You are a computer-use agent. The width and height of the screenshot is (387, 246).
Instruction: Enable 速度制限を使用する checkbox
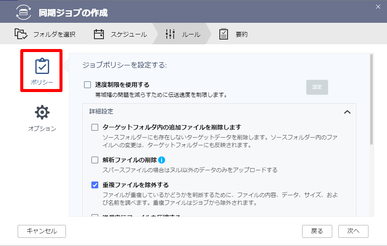87,85
